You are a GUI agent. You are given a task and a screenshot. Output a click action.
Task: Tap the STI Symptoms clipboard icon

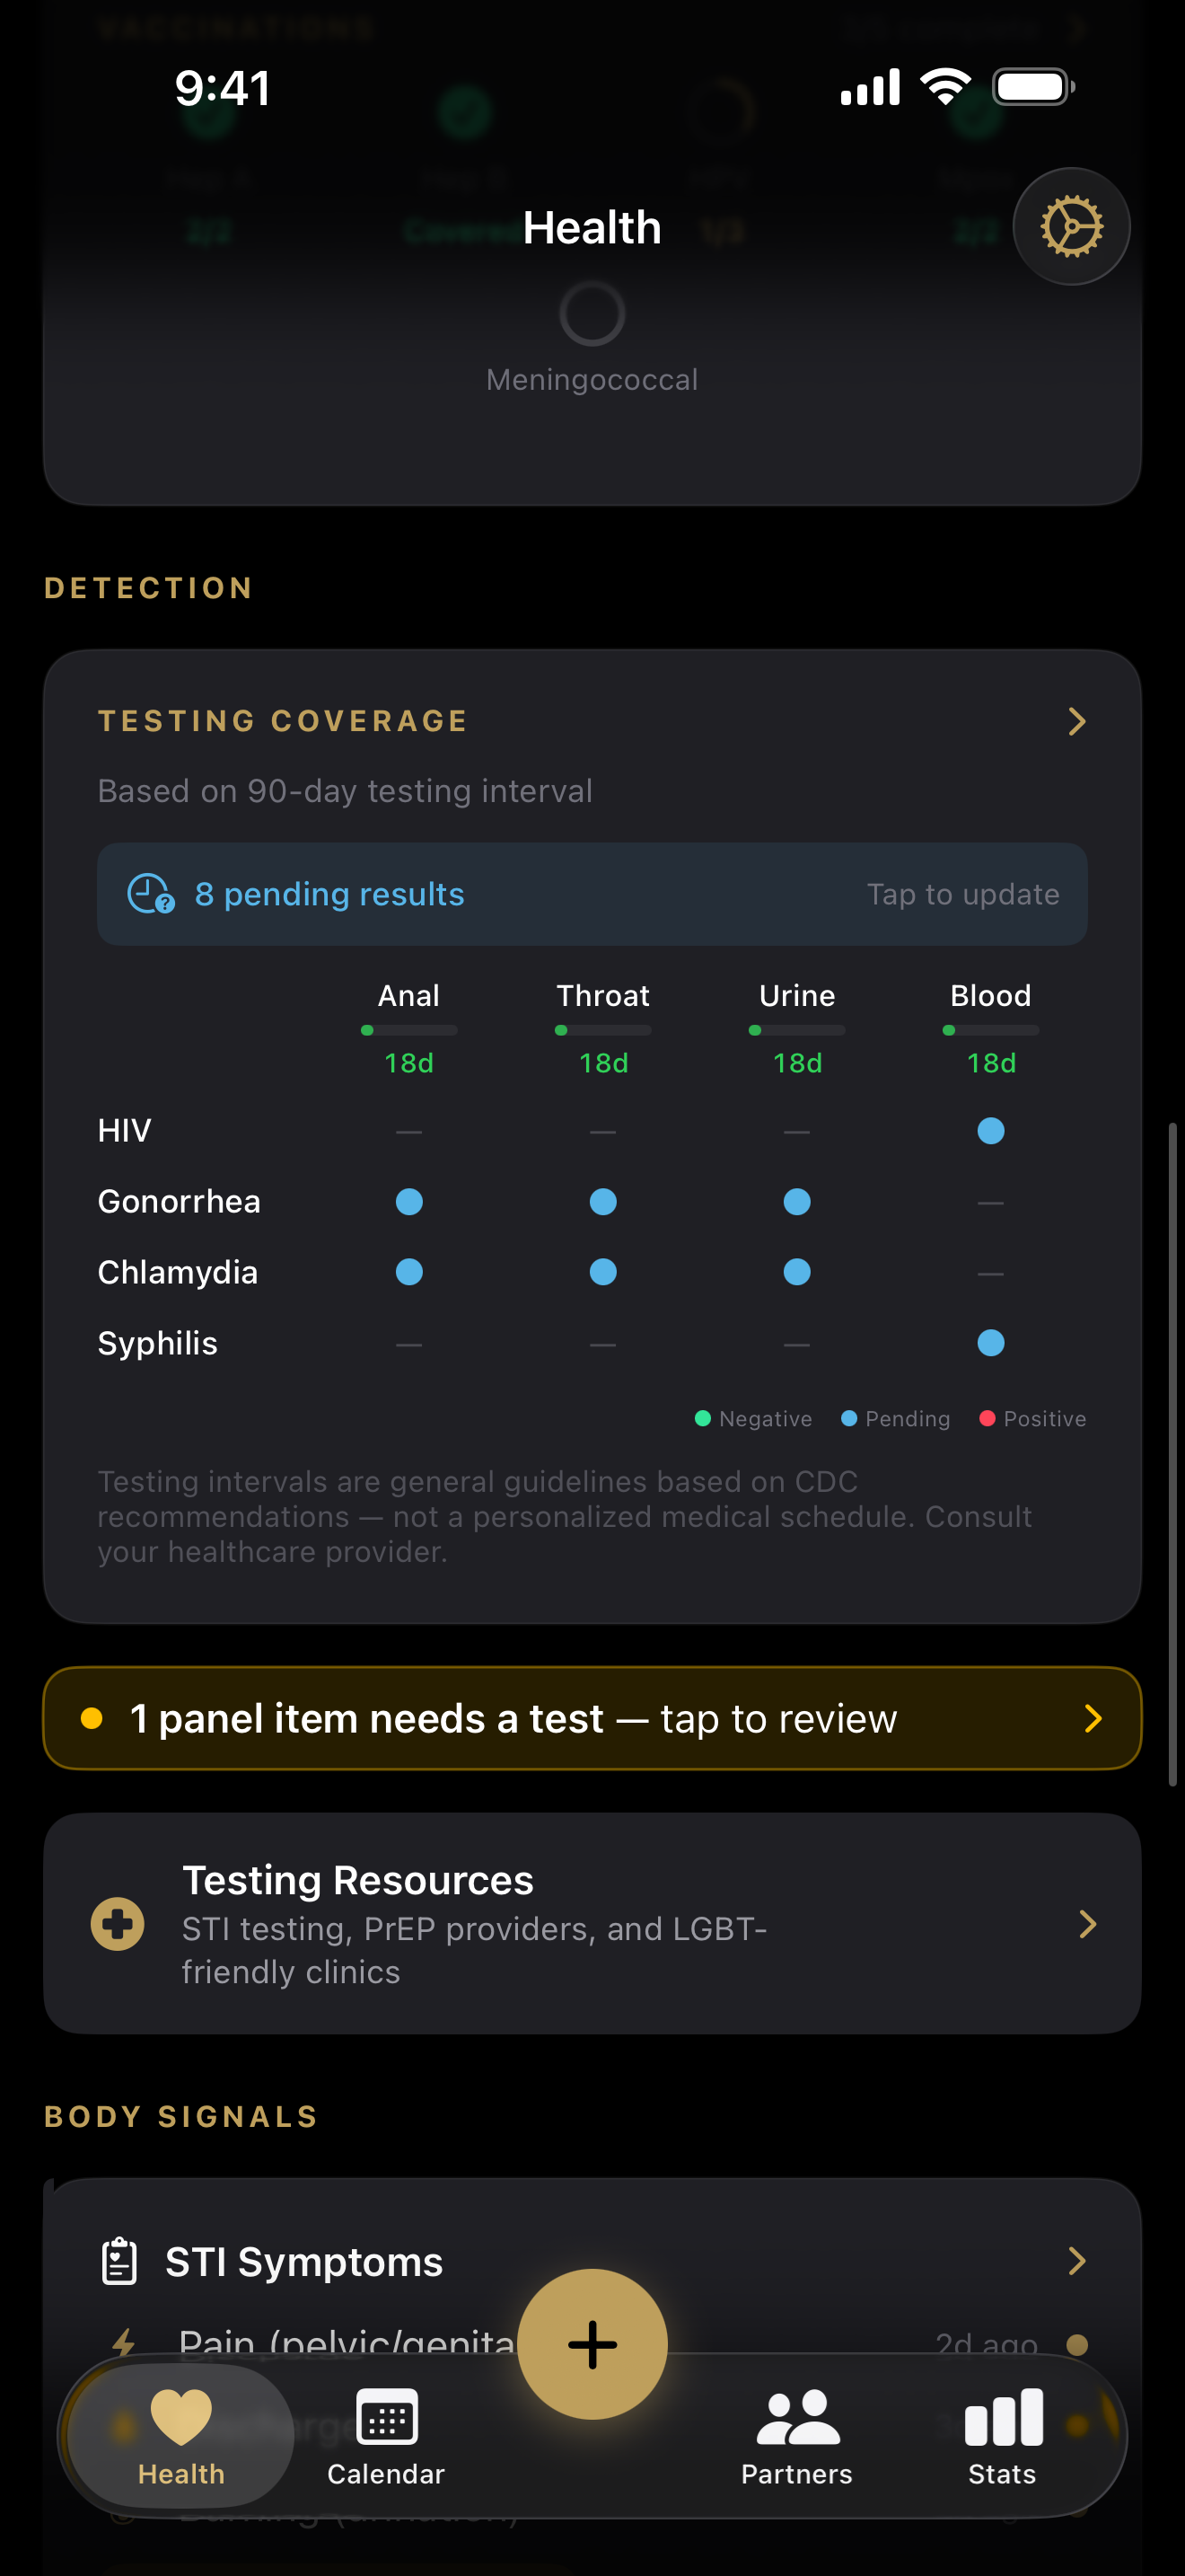pyautogui.click(x=120, y=2261)
